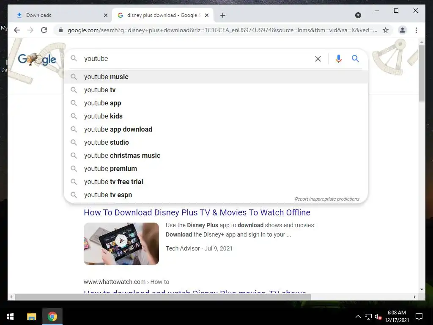Click the scroll-up arrow of vertical scrollbar

[422, 42]
